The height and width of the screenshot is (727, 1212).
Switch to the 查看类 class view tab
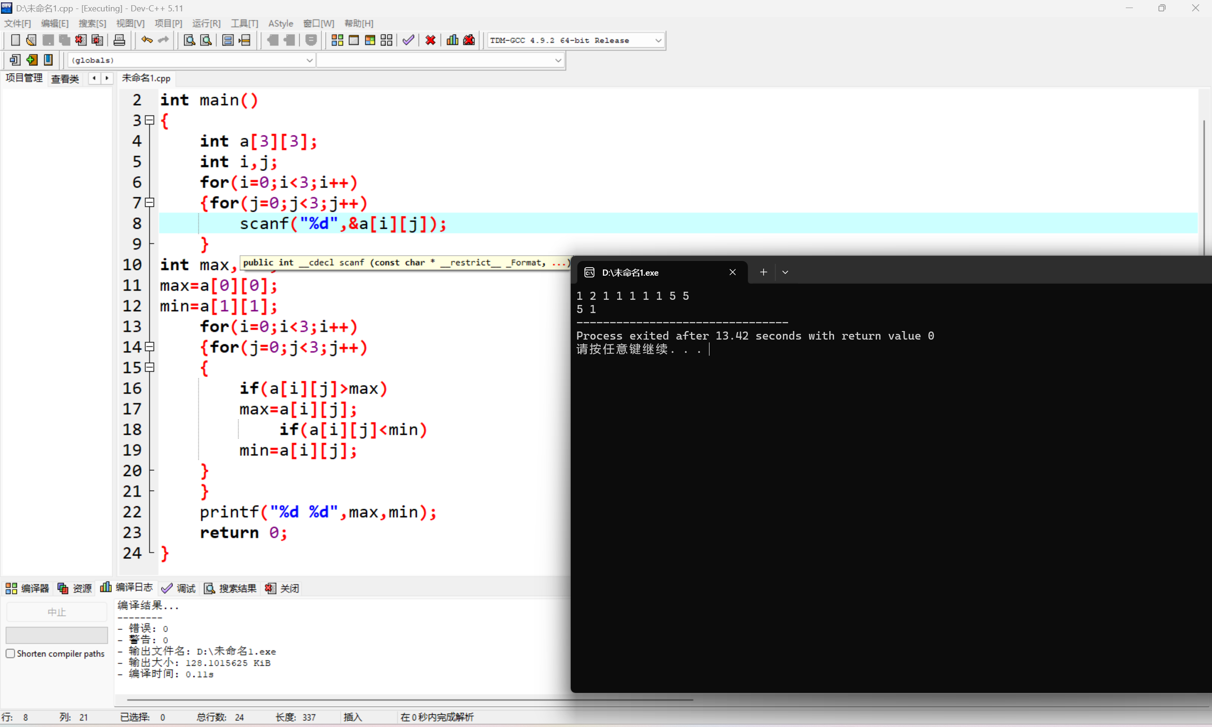point(65,78)
